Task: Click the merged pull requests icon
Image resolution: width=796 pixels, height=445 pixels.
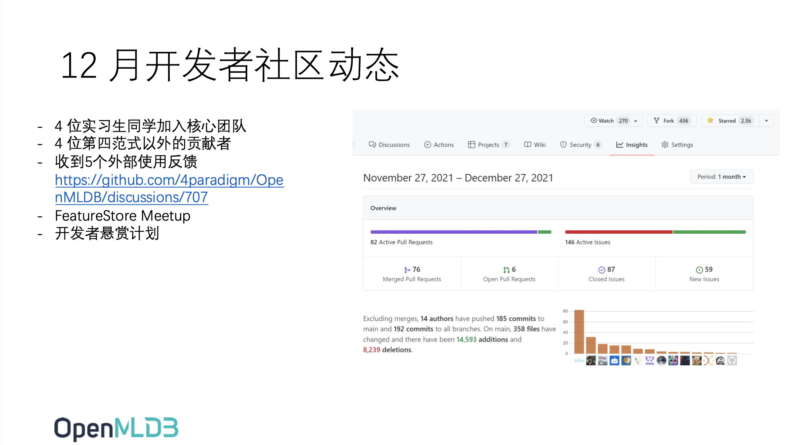Action: [407, 270]
